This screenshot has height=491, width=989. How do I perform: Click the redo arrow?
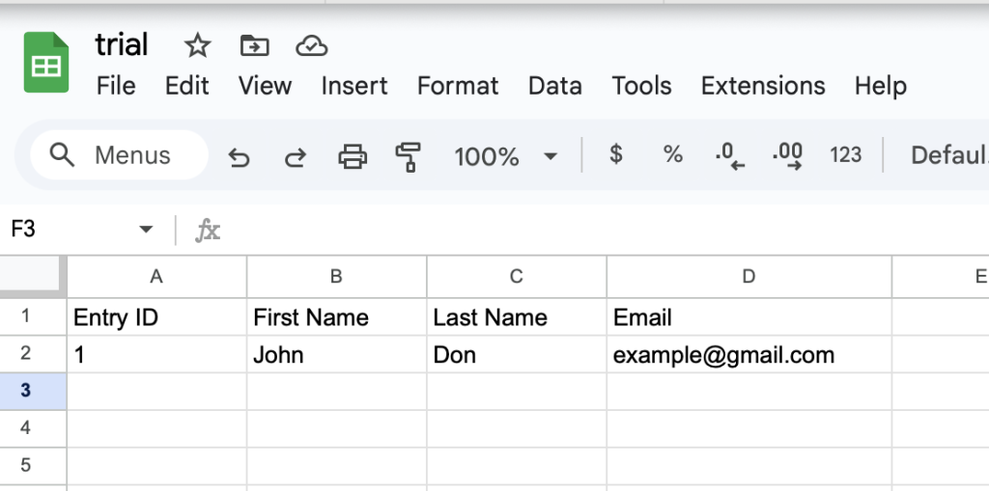click(295, 156)
